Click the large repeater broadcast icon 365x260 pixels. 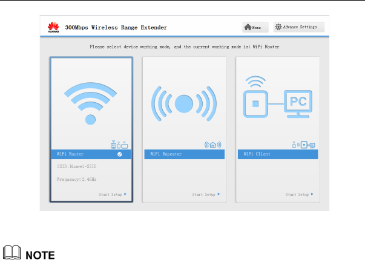point(184,104)
